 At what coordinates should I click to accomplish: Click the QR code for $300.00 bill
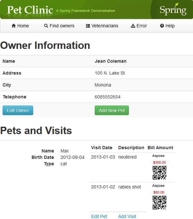coord(159,173)
